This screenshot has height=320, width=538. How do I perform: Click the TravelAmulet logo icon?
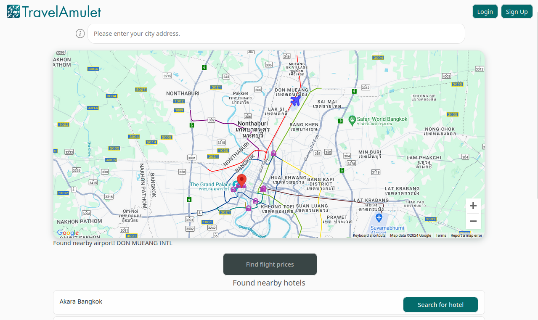(12, 11)
